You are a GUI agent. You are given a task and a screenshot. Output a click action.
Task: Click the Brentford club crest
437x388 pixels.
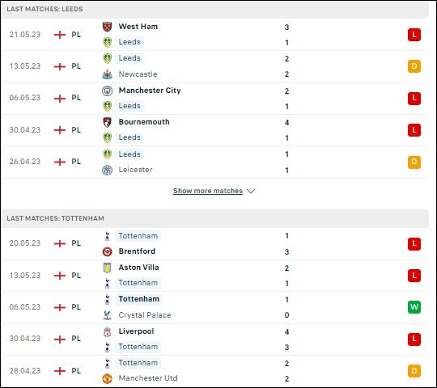pos(108,251)
